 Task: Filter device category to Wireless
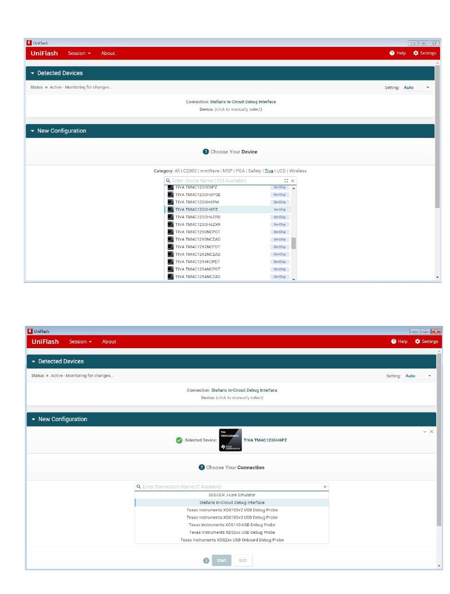[x=298, y=171]
